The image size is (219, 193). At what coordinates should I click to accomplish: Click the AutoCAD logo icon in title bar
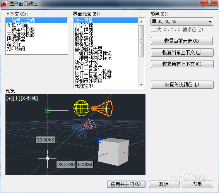click(4, 3)
